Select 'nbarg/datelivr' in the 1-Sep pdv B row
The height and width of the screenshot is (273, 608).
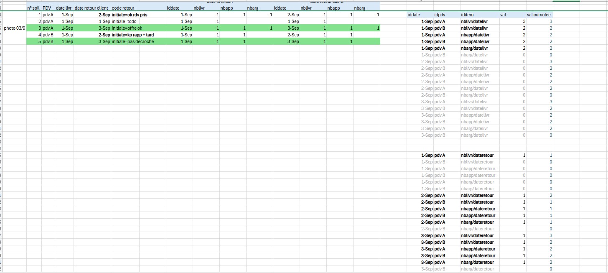tap(475, 55)
